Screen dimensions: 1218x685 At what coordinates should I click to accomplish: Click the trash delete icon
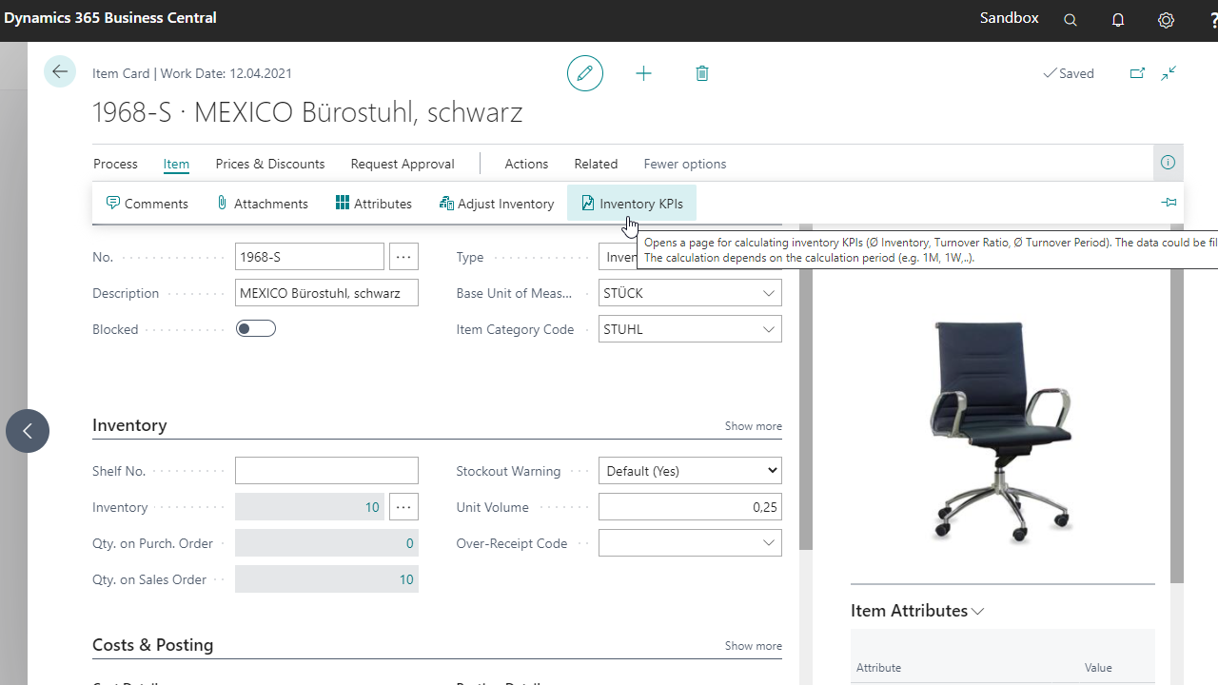pyautogui.click(x=702, y=73)
